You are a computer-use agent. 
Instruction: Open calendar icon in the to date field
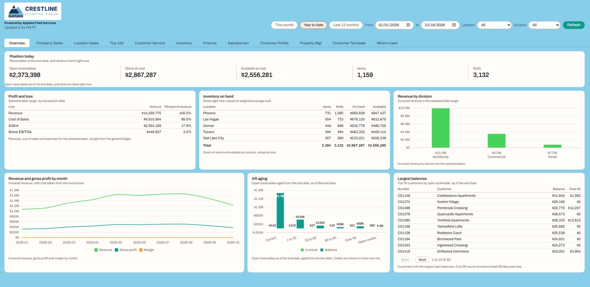coord(454,25)
